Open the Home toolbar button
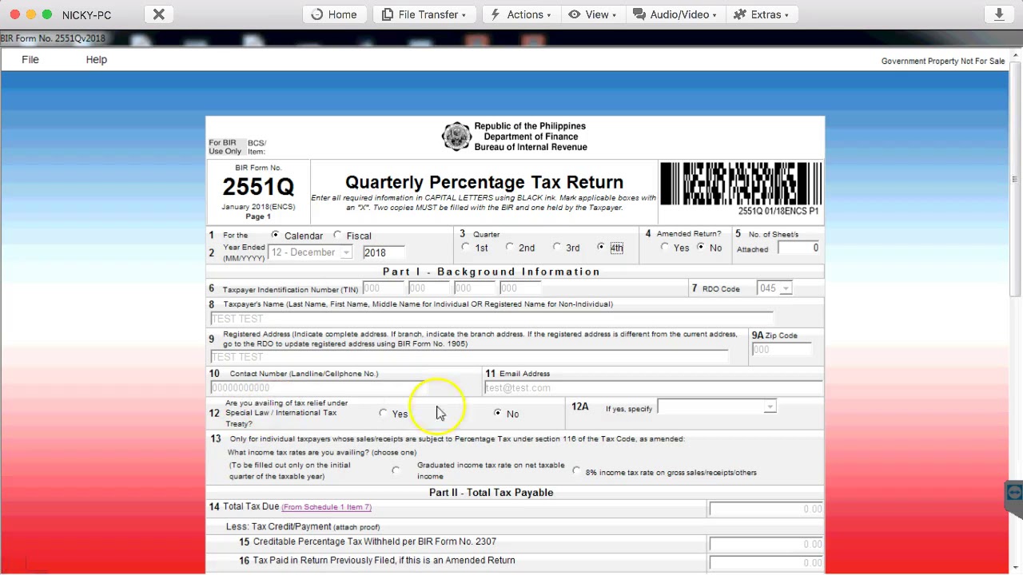Image resolution: width=1023 pixels, height=575 pixels. pyautogui.click(x=334, y=14)
